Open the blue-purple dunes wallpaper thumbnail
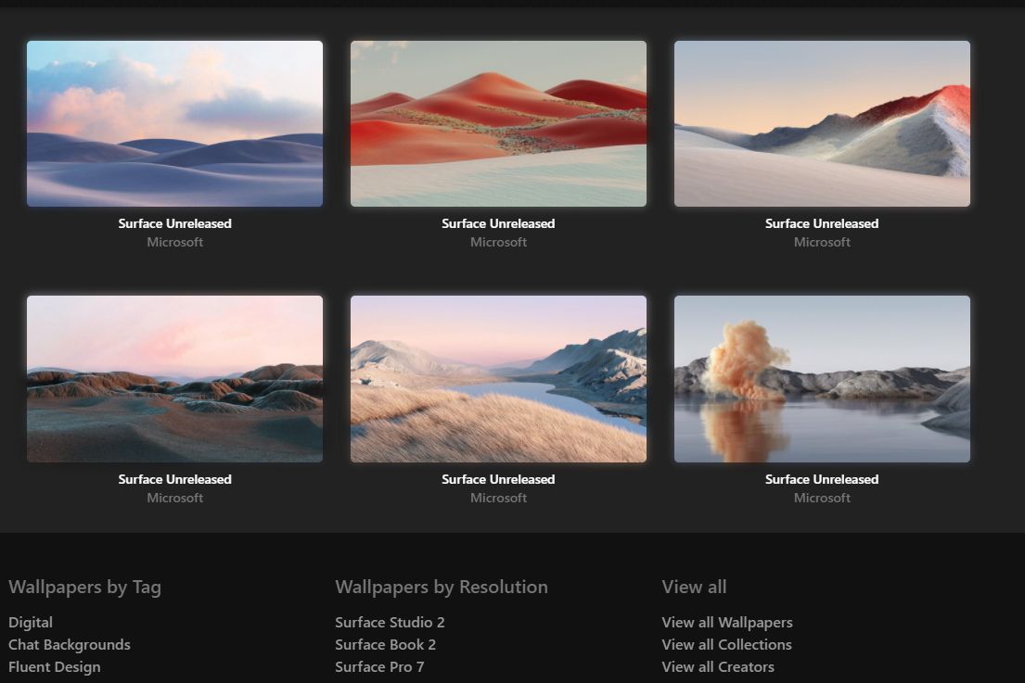Image resolution: width=1025 pixels, height=683 pixels. 174,123
